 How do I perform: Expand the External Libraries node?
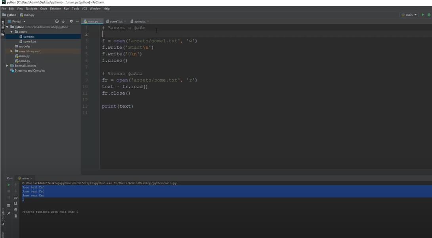pyautogui.click(x=8, y=66)
